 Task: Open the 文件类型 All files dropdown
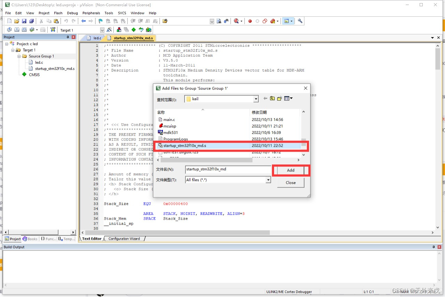[x=268, y=180]
